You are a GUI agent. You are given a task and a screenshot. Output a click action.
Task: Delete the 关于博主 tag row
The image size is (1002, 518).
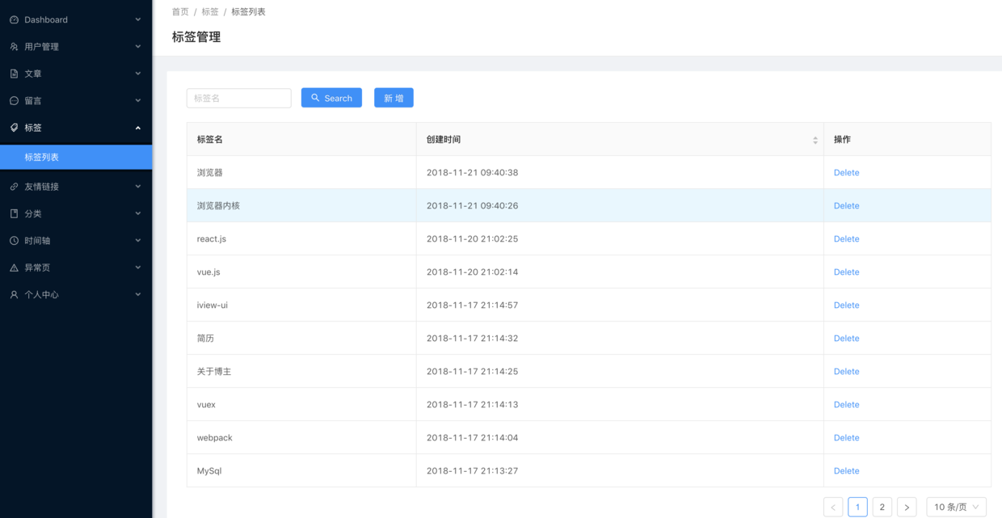click(x=846, y=372)
